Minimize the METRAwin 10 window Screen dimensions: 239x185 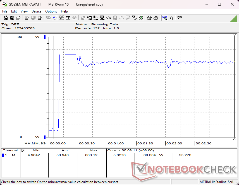(x=207, y=4)
